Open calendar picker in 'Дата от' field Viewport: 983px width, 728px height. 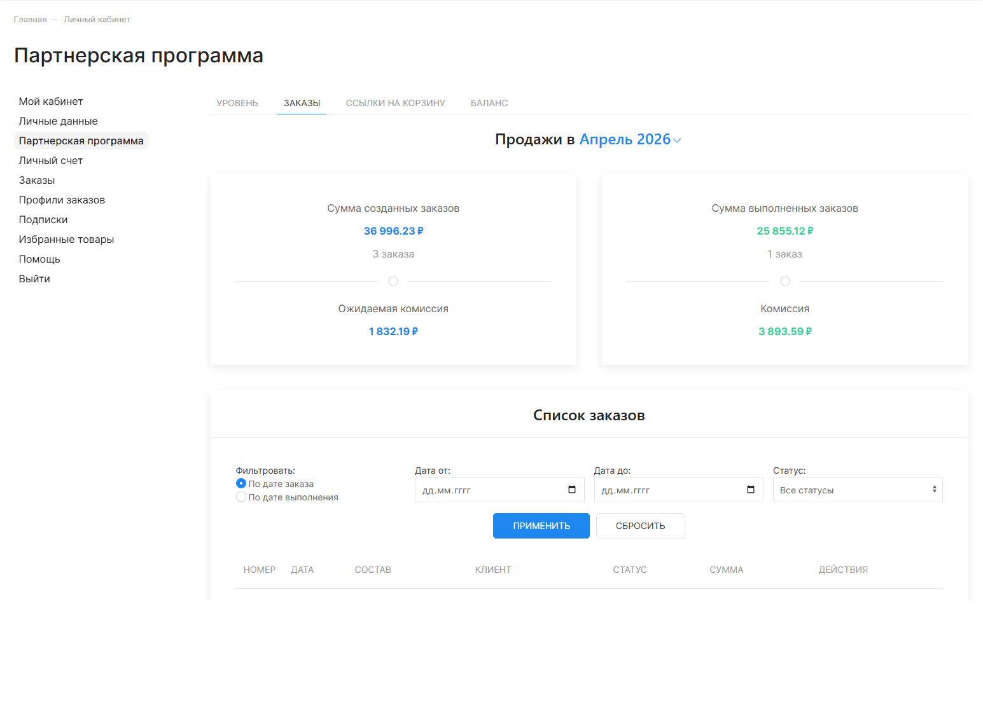(x=571, y=490)
